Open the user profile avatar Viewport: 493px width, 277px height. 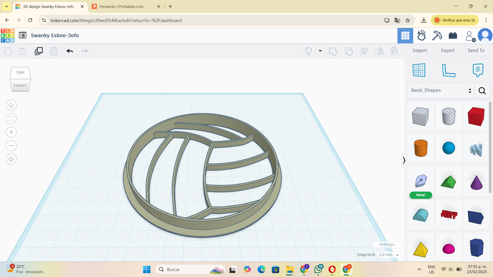point(485,35)
